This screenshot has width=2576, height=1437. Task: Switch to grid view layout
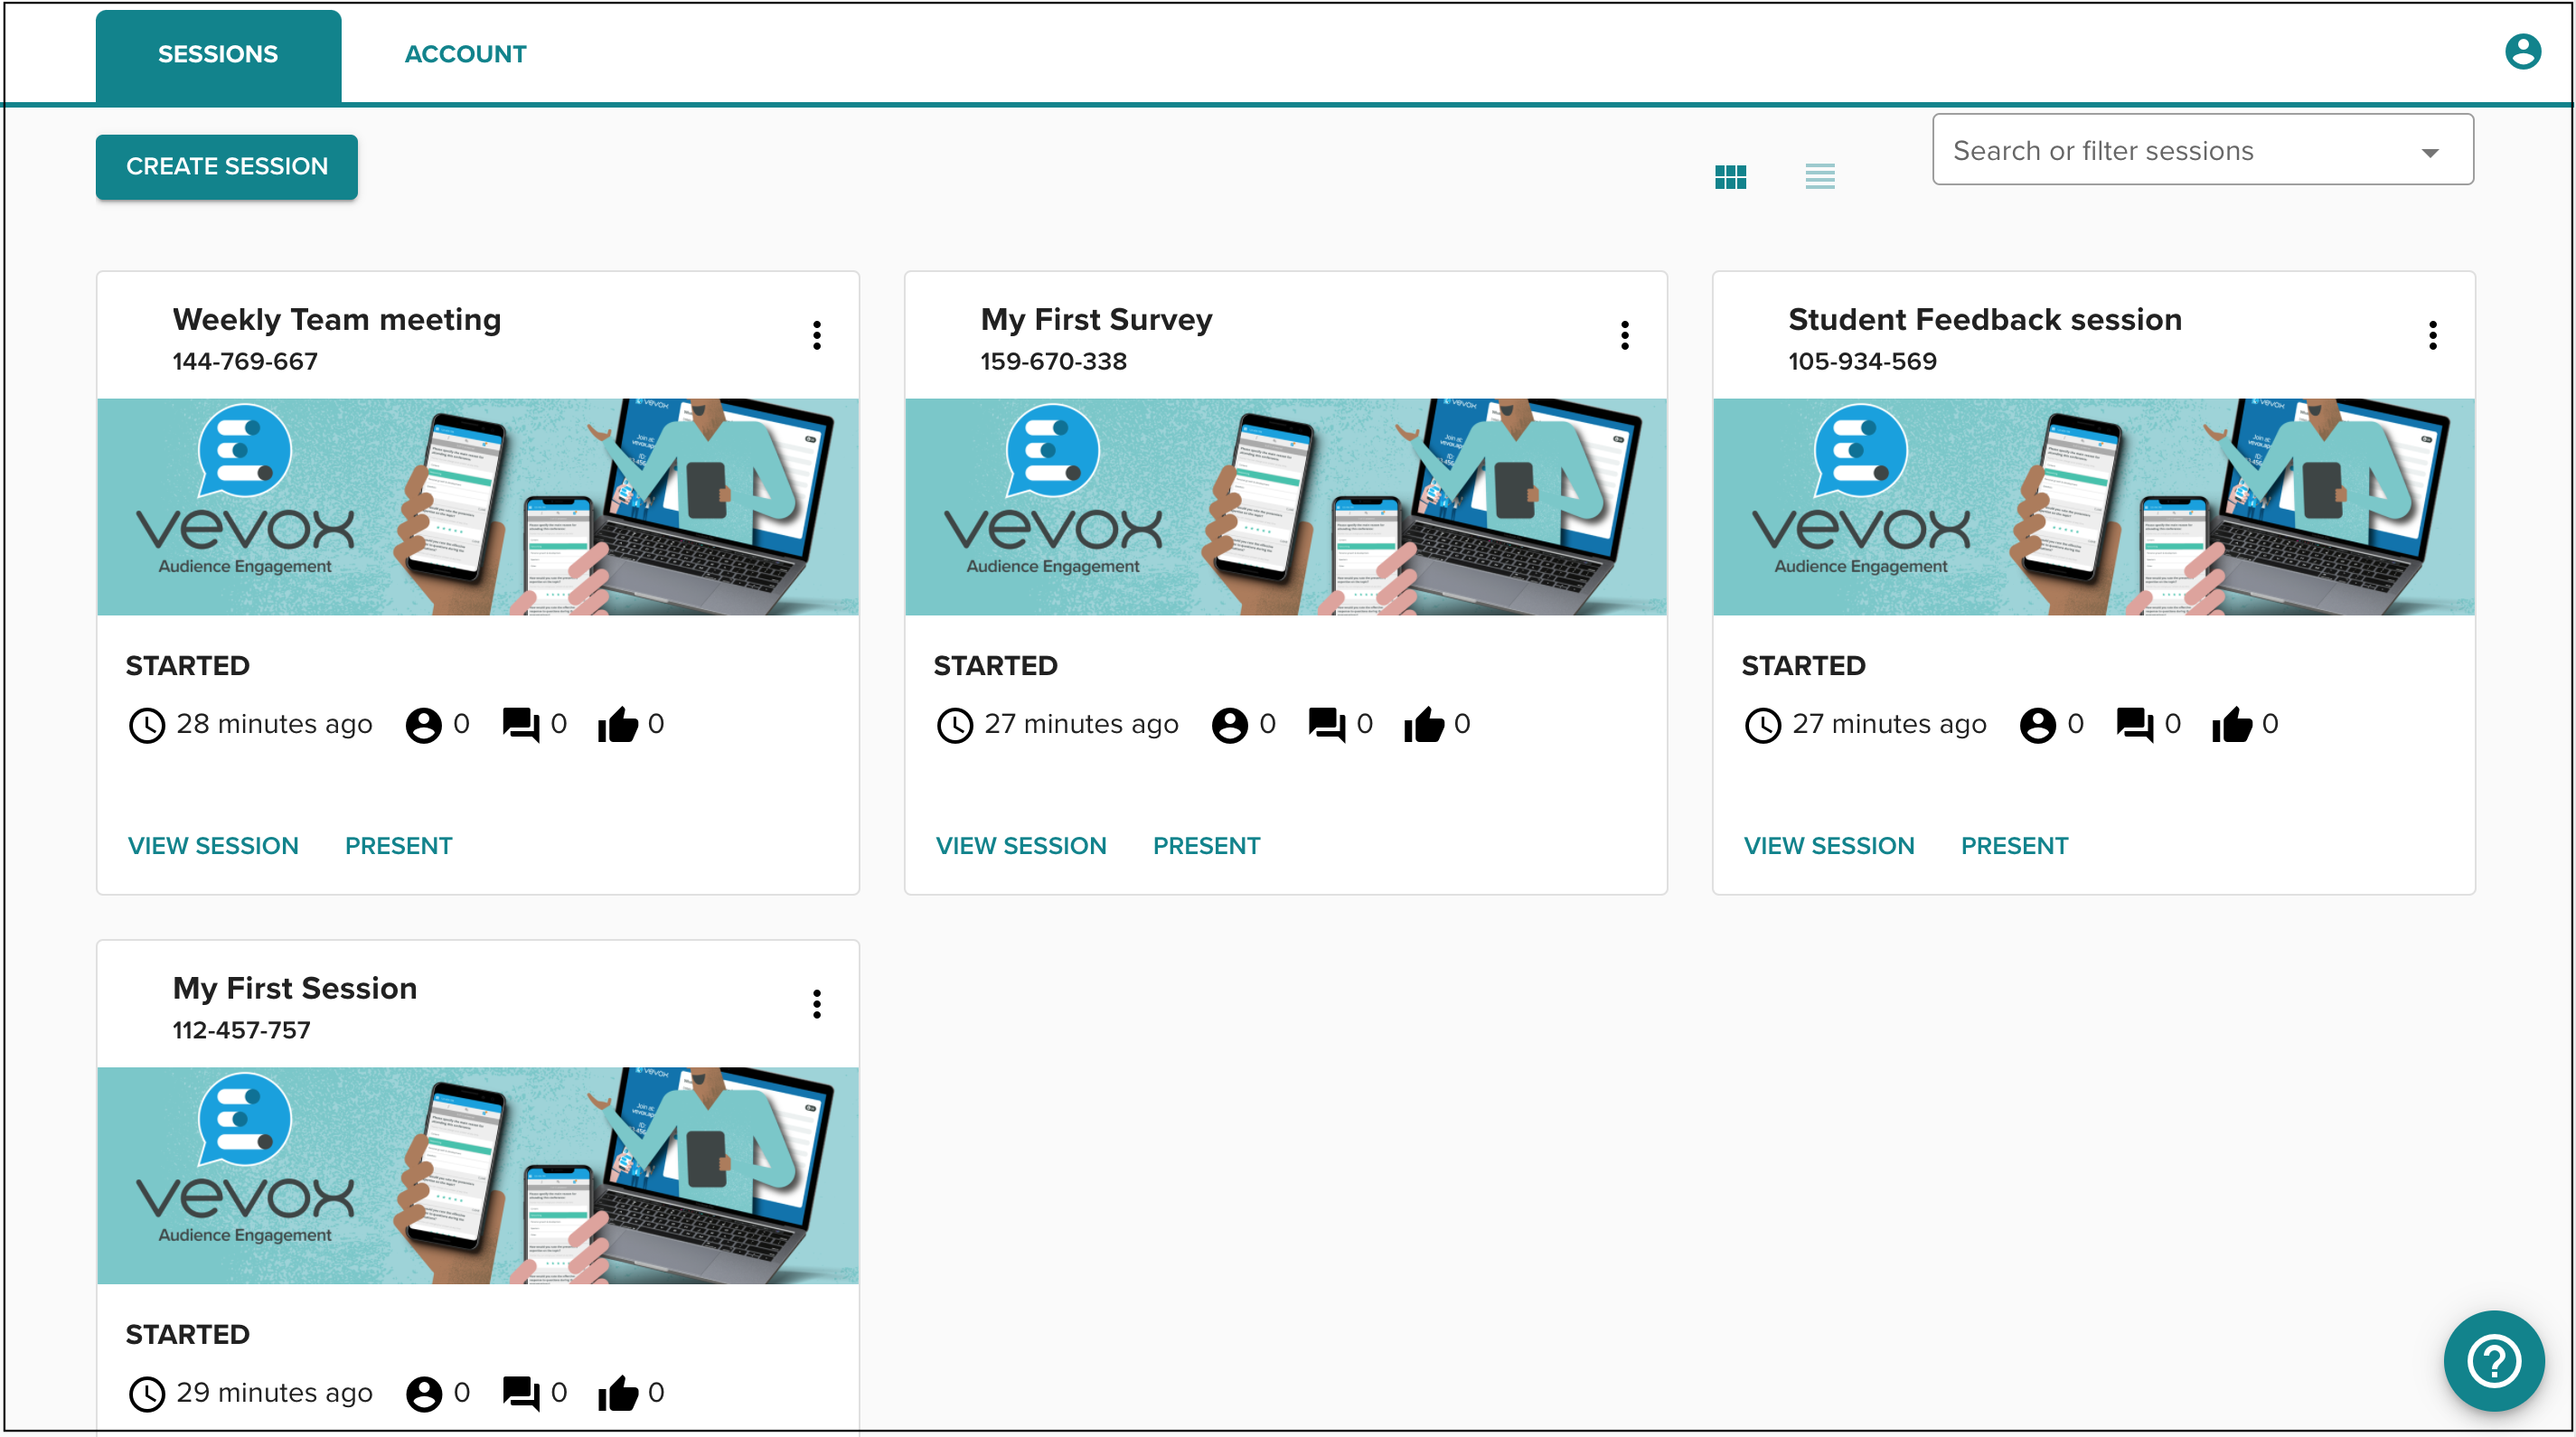(1731, 176)
